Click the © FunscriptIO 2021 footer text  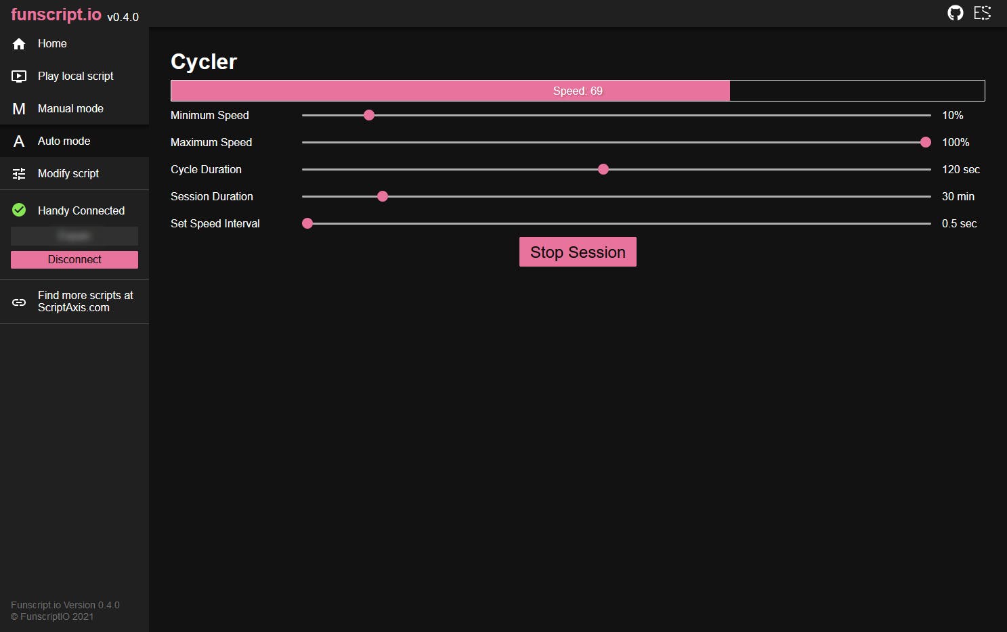52,616
